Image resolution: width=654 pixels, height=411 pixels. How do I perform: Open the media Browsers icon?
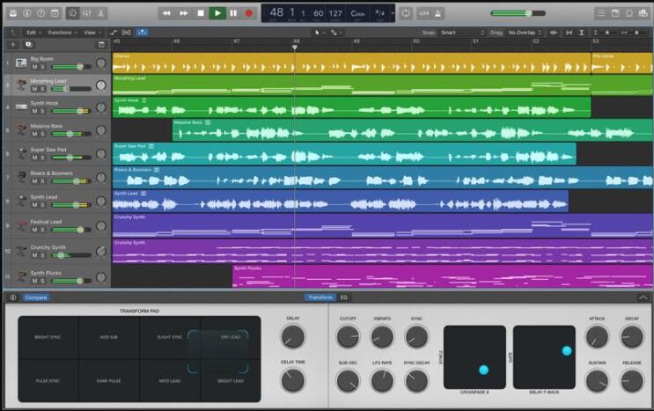coord(643,13)
